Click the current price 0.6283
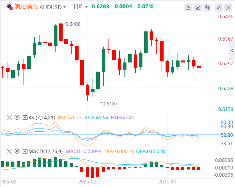This screenshot has width=235, height=187. tap(100, 7)
